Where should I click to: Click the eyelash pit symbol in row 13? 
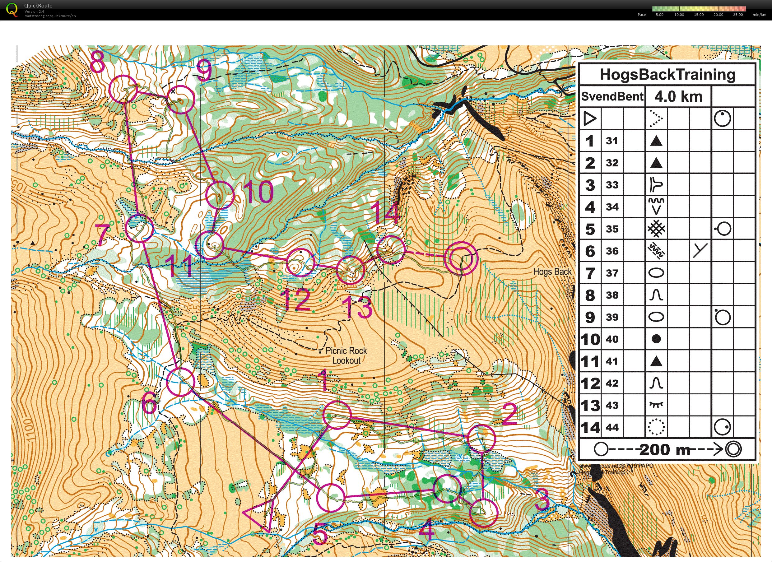pos(656,405)
